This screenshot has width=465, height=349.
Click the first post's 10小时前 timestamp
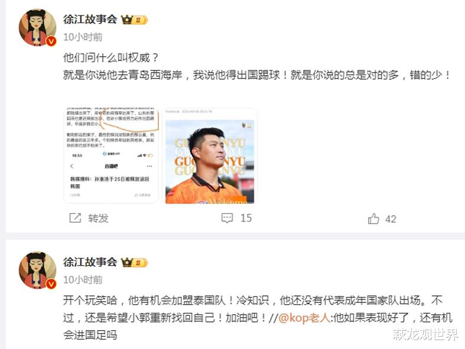pyautogui.click(x=83, y=37)
